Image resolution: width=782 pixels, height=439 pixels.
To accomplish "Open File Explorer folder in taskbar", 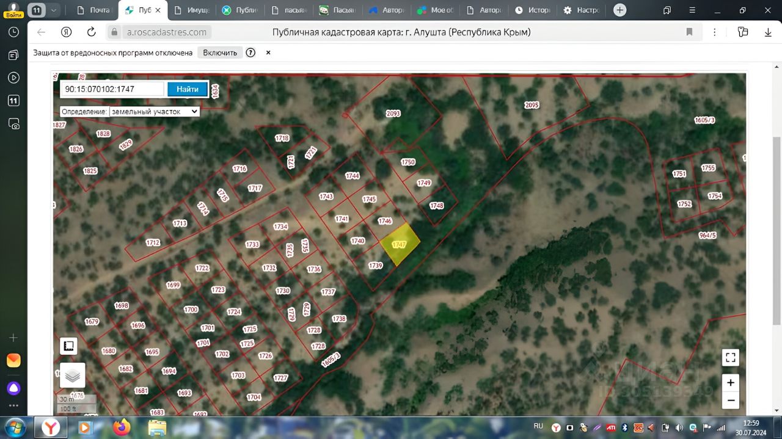I will (157, 427).
